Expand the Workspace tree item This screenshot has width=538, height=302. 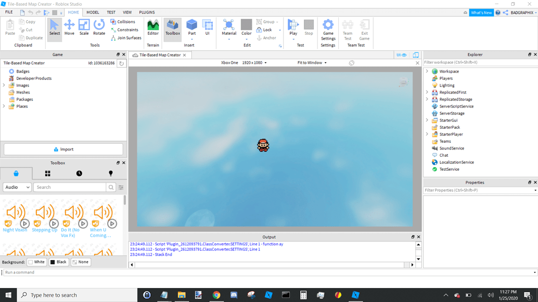(426, 71)
